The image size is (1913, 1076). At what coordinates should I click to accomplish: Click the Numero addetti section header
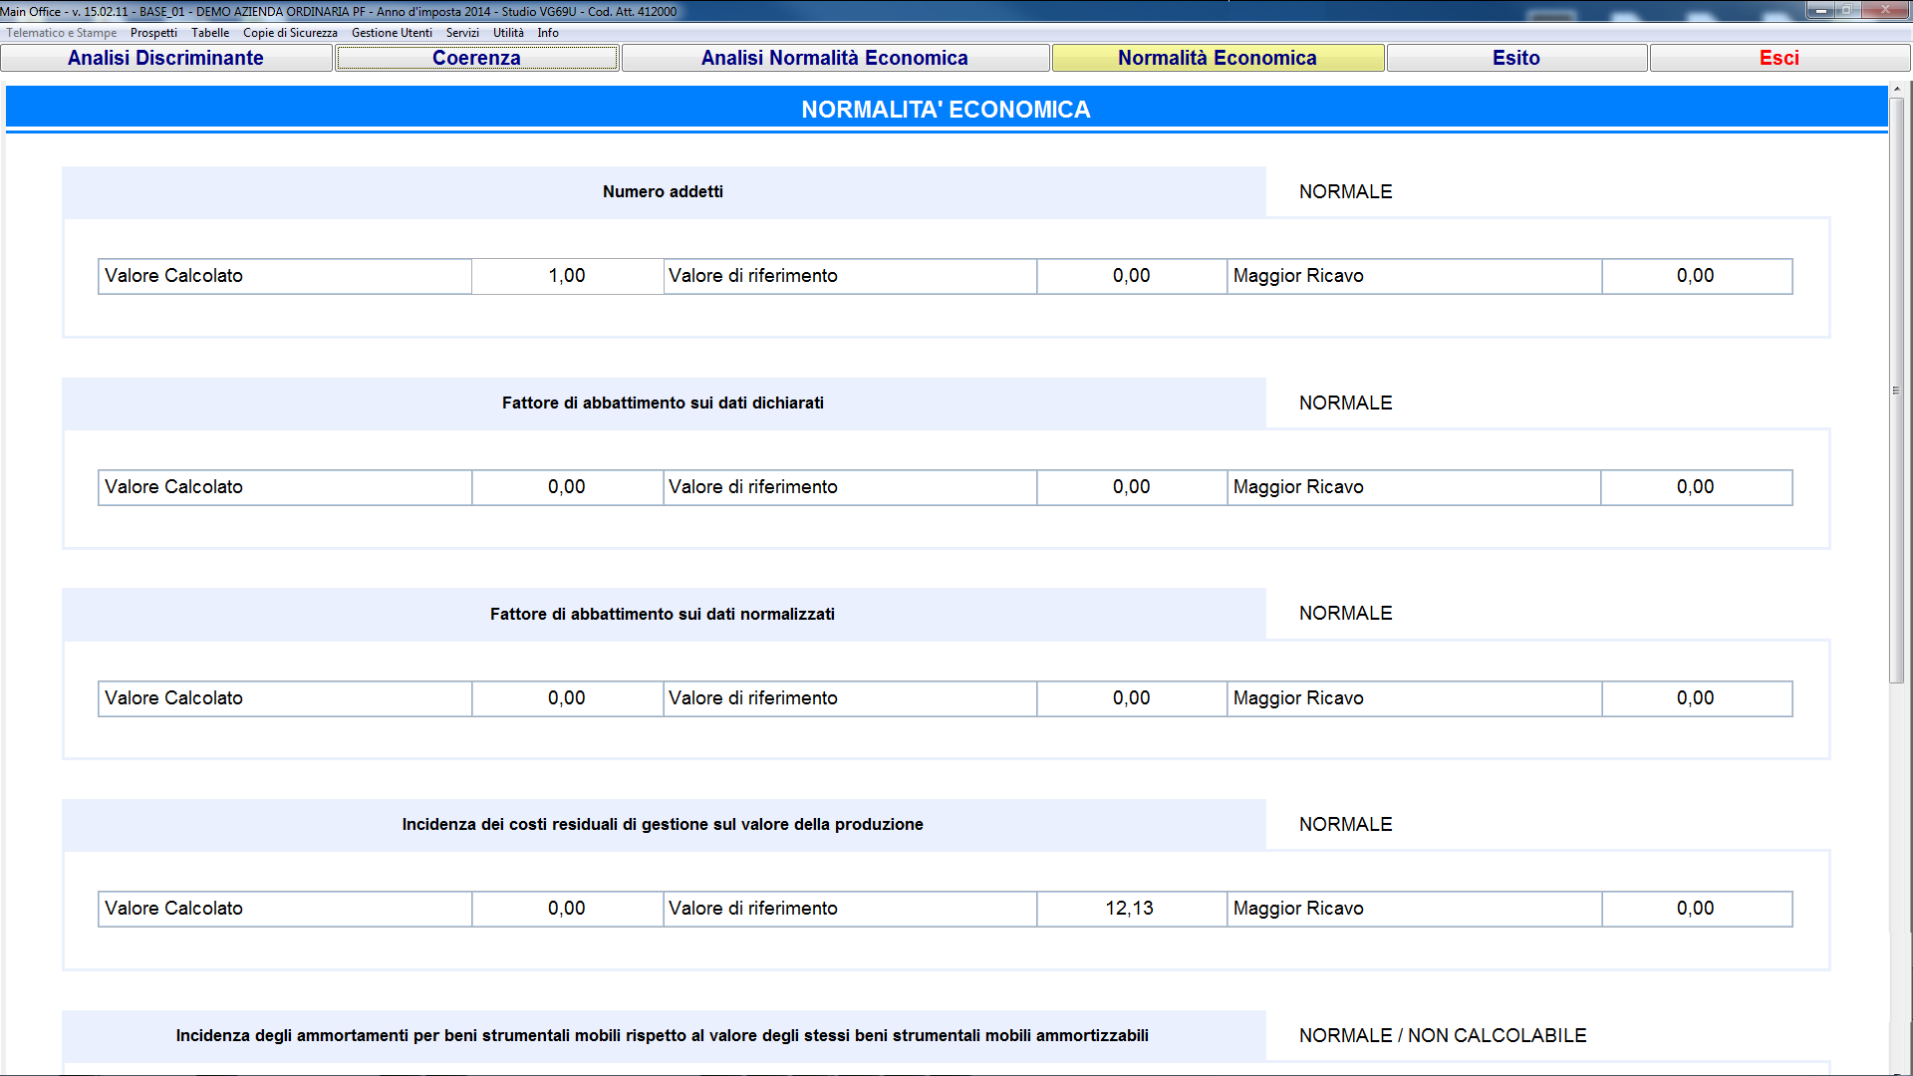pos(664,191)
